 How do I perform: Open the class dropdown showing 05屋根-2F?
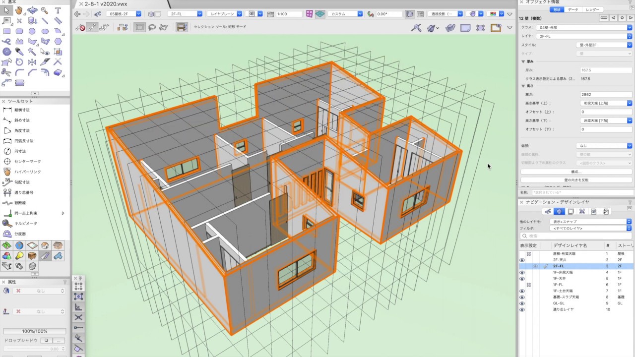(124, 14)
